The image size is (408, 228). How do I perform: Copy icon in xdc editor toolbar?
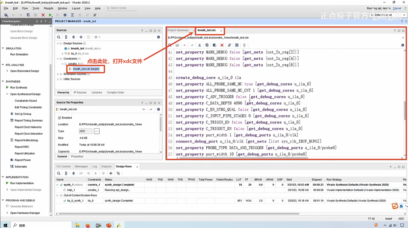click(207, 45)
